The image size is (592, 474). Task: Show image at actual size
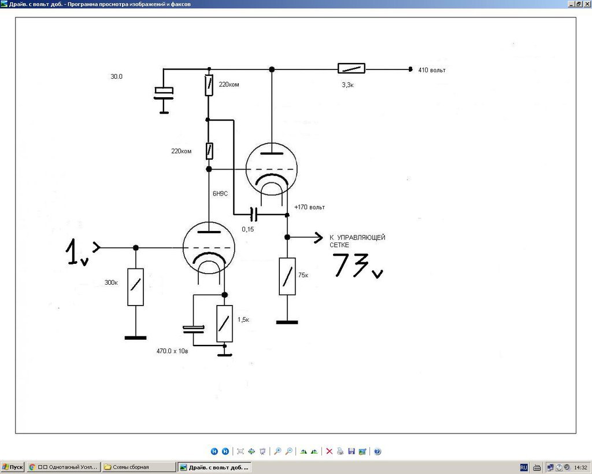pyautogui.click(x=251, y=451)
